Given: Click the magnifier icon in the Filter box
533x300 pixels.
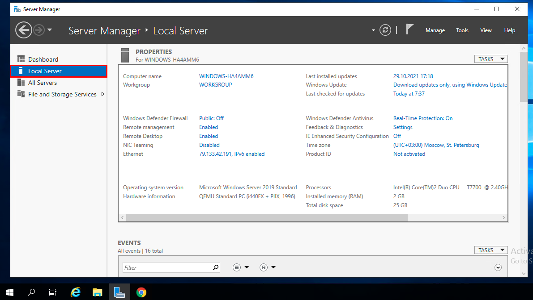Looking at the screenshot, I should click(x=216, y=267).
